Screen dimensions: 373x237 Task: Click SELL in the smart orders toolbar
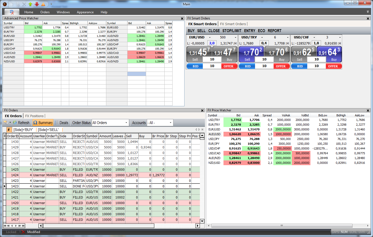click(x=201, y=31)
